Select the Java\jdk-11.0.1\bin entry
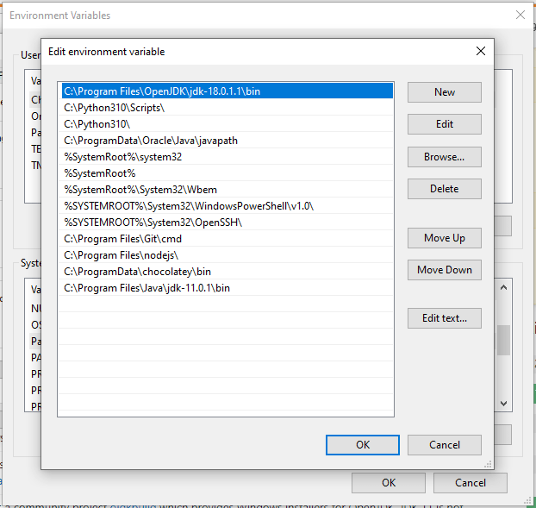The width and height of the screenshot is (536, 508). tap(227, 288)
